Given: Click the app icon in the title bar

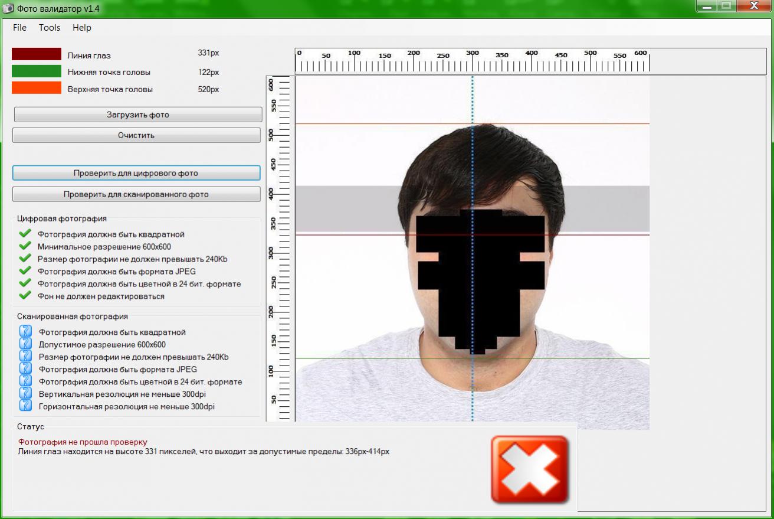Looking at the screenshot, I should coord(8,8).
